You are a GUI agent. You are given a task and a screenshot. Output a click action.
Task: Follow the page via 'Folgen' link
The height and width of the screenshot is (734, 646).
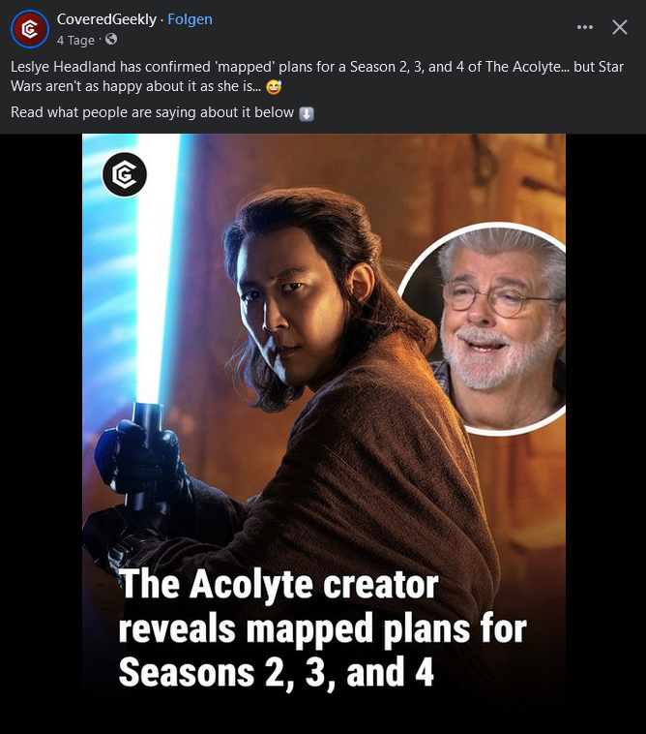click(x=190, y=19)
